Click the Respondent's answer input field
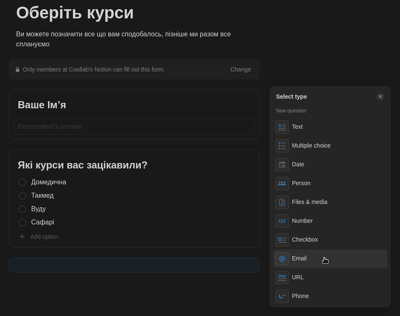The height and width of the screenshot is (316, 400). [134, 127]
